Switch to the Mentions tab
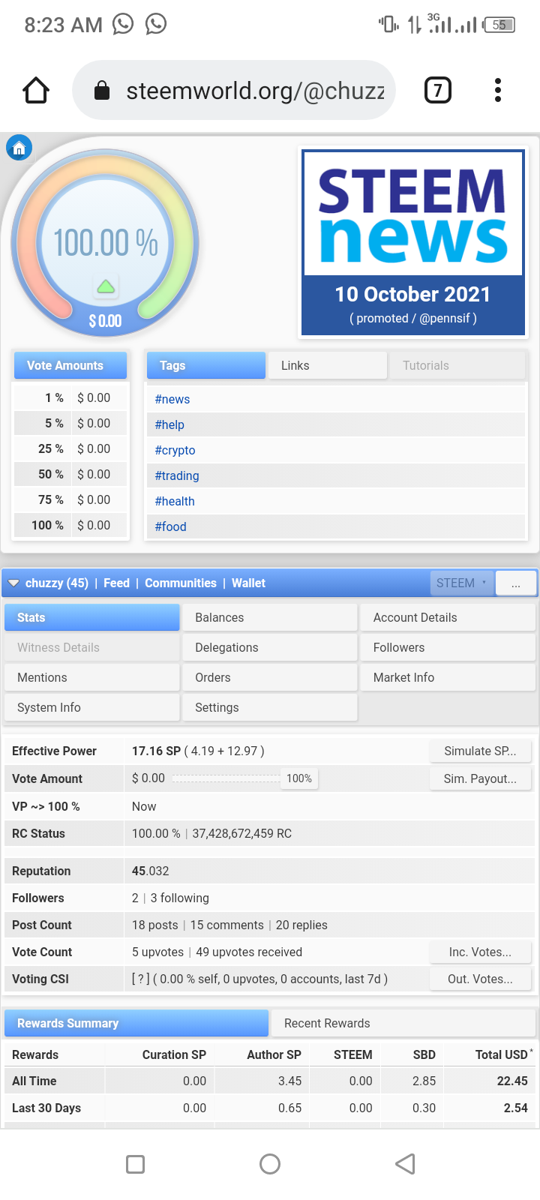540x1200 pixels. pos(92,677)
